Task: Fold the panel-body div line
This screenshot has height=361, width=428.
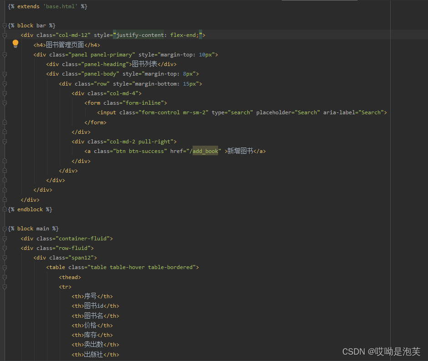Action: [x=5, y=74]
